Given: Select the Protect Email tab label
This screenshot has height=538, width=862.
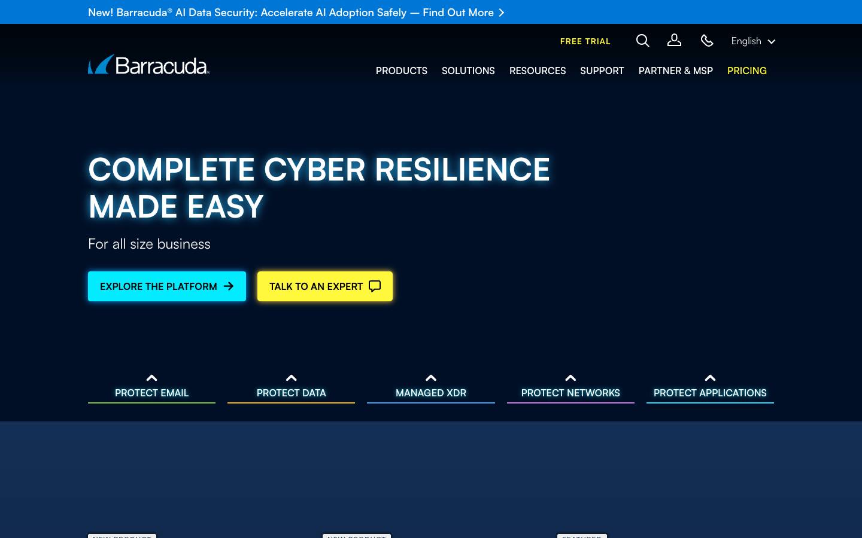Looking at the screenshot, I should click(151, 393).
